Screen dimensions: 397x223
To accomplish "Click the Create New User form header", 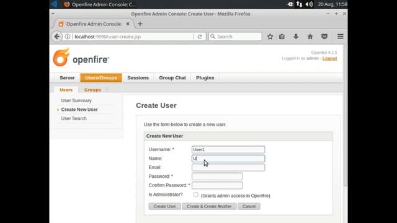I will (238, 136).
